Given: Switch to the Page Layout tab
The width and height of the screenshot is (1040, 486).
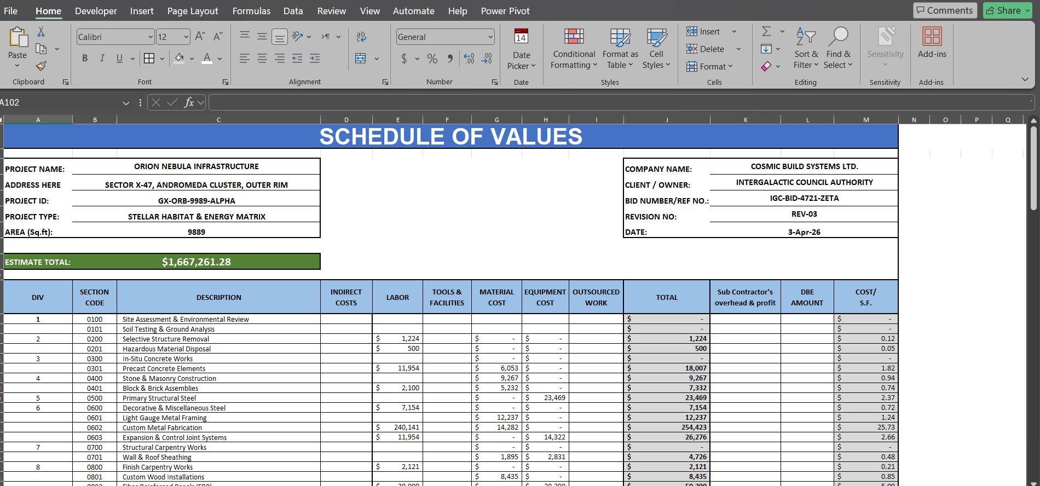Looking at the screenshot, I should (193, 11).
